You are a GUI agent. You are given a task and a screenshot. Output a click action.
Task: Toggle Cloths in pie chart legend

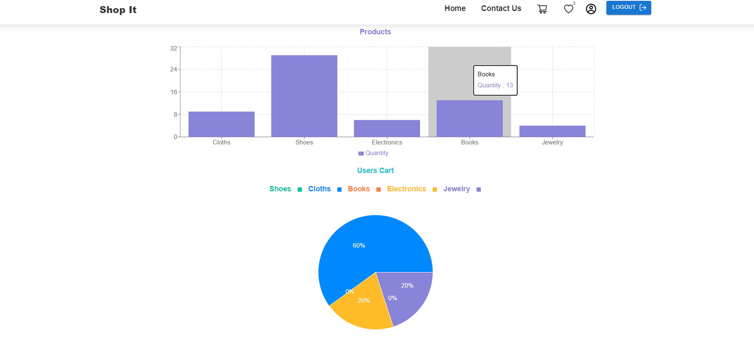tap(319, 189)
